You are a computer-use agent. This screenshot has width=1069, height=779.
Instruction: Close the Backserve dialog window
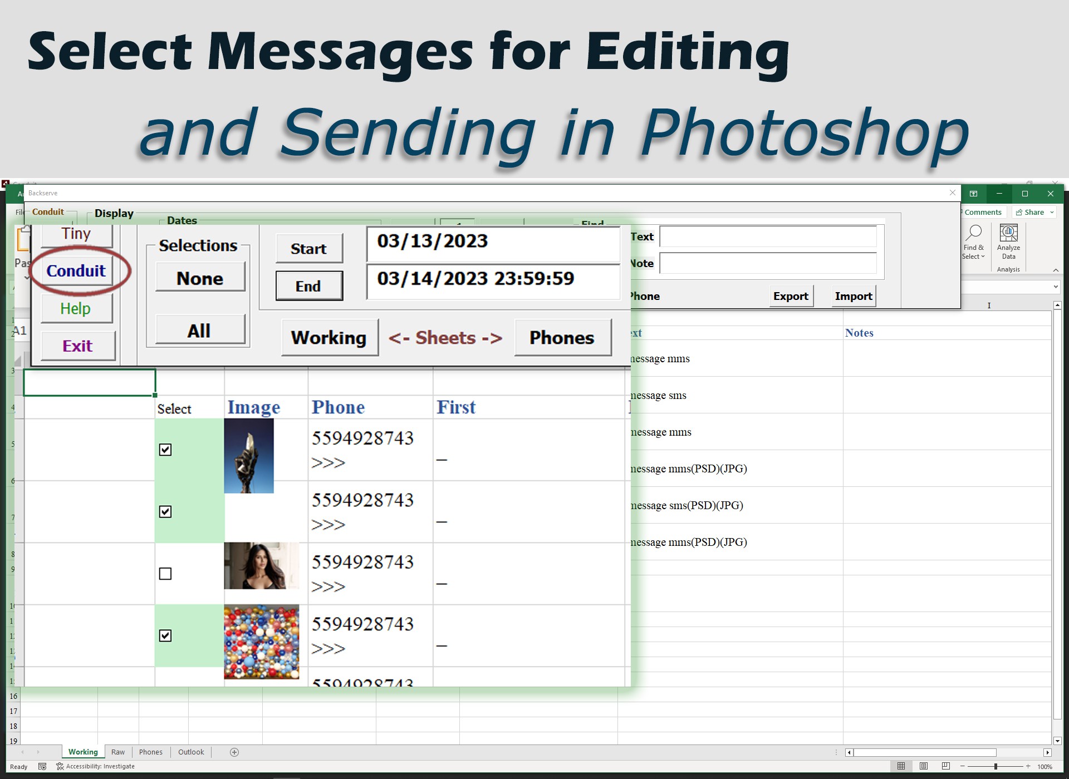pos(953,193)
